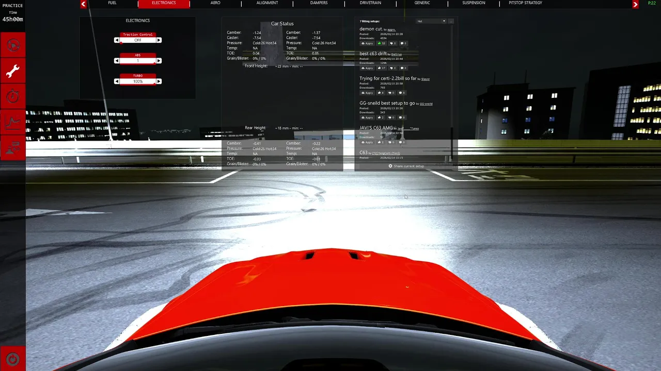This screenshot has width=661, height=371.
Task: Click the ellipsis button beside Hot dropdown
Action: point(451,21)
